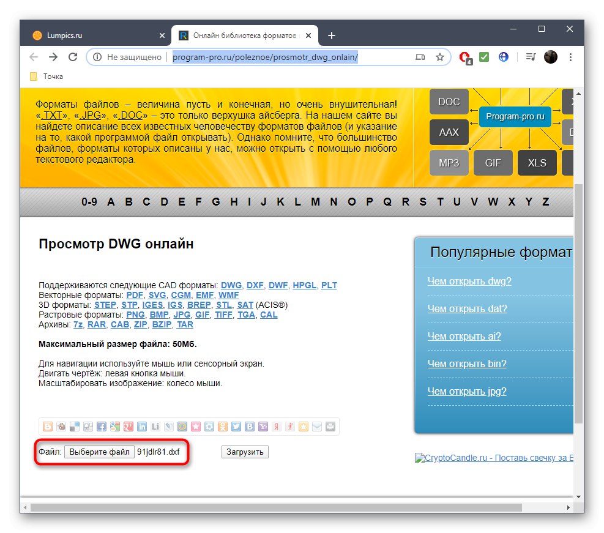
Task: Click the Выберите файл button
Action: 99,452
